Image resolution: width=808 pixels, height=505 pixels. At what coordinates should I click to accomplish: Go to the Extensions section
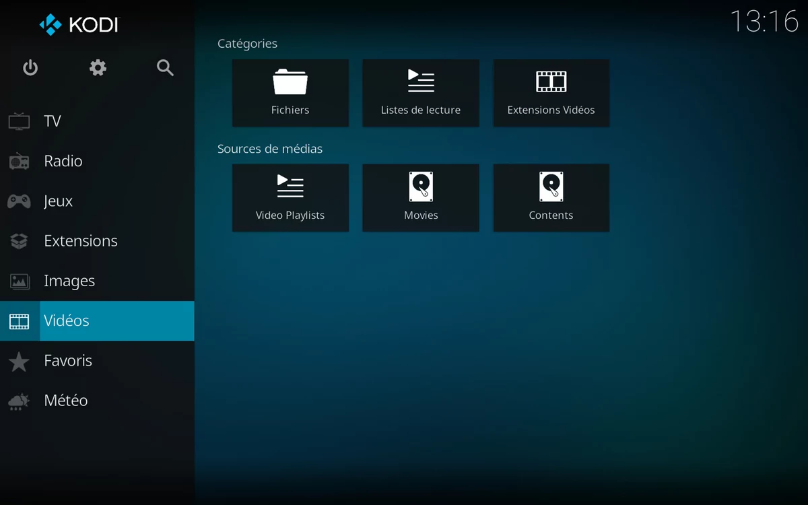97,241
